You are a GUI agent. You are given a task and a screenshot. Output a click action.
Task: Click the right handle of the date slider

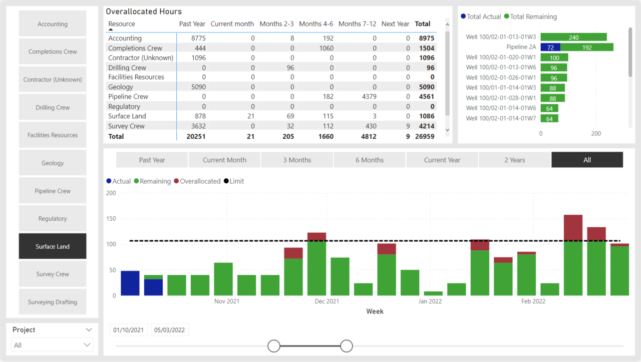(346, 346)
